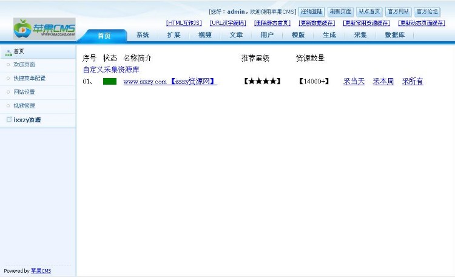Image resolution: width=455 pixels, height=277 pixels.
Task: Click the 注销登陆 button
Action: pyautogui.click(x=312, y=11)
